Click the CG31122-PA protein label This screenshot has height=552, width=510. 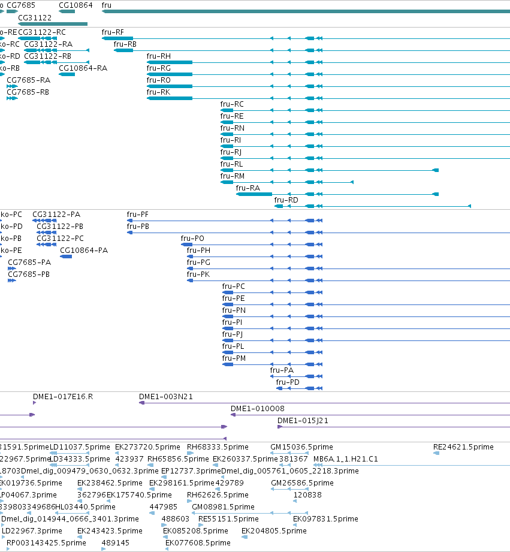point(56,215)
